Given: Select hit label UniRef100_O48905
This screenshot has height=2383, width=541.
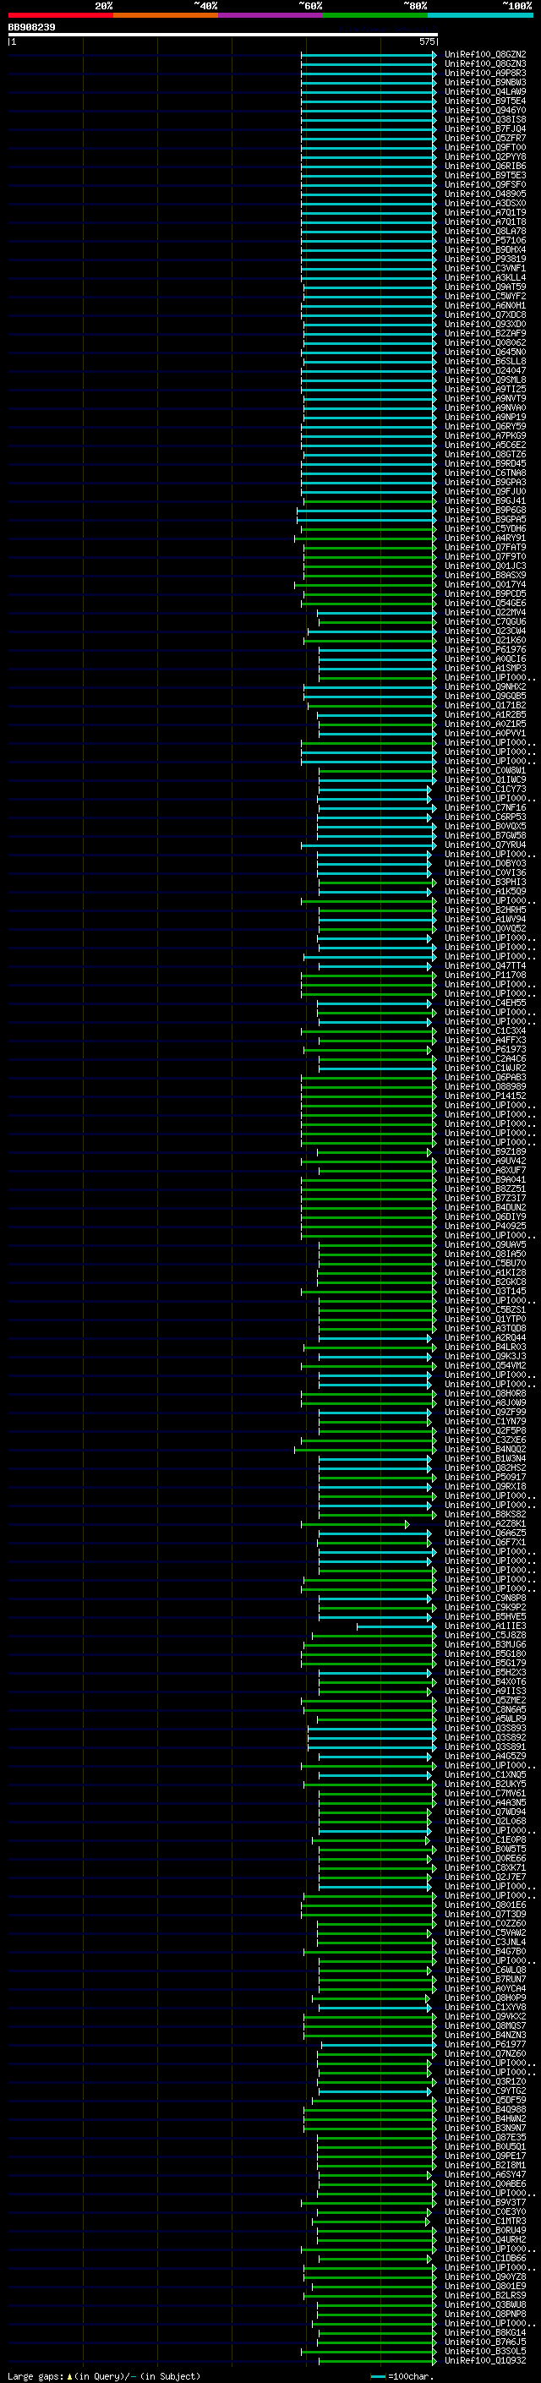Looking at the screenshot, I should [485, 194].
